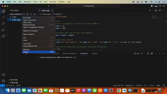The width and height of the screenshot is (167, 94).
Task: Collapse all folders in Explorer
Action: pyautogui.click(x=34, y=14)
